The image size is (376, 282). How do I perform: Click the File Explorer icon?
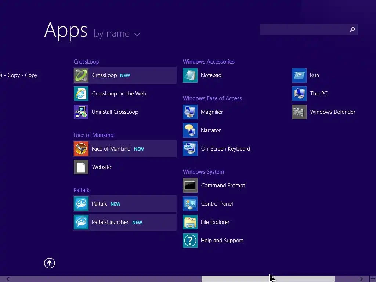(190, 222)
